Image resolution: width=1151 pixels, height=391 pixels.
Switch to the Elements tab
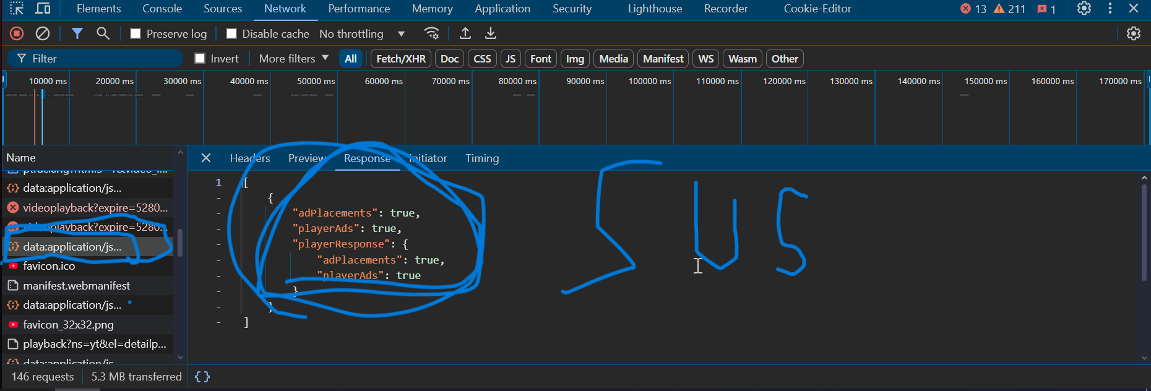[x=99, y=9]
